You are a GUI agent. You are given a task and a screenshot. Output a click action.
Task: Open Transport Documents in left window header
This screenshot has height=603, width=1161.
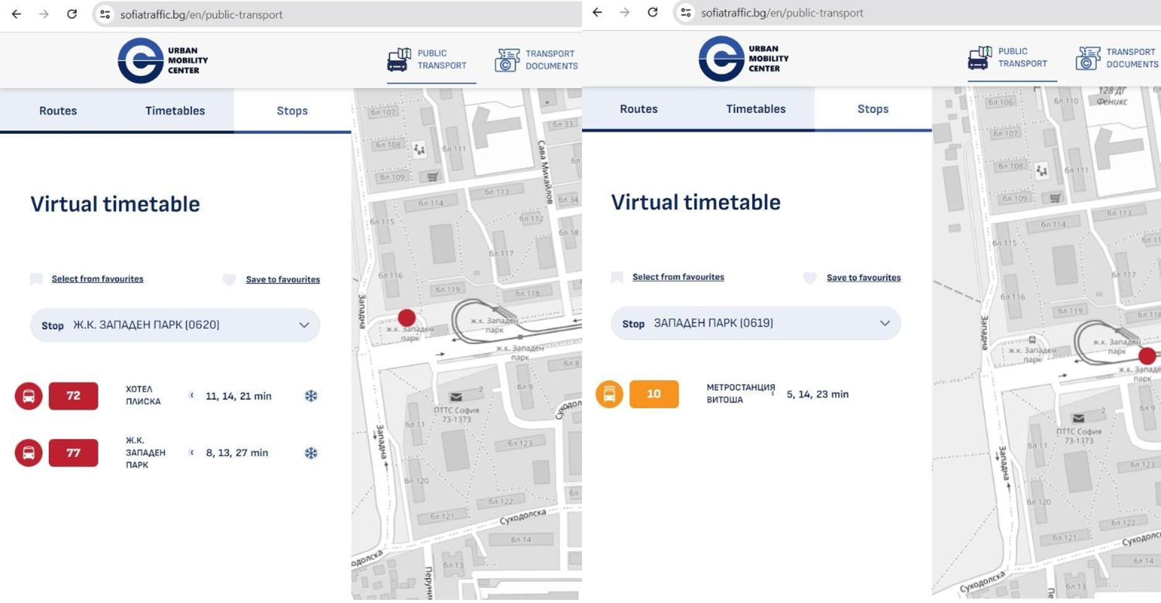point(536,60)
